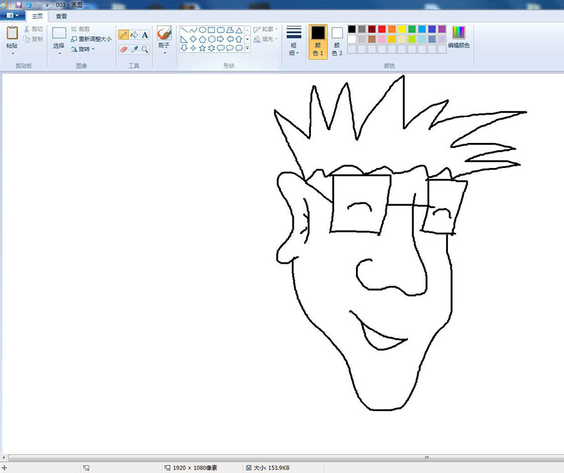
Task: Click the rectangular Select (选择) button
Action: tap(59, 33)
